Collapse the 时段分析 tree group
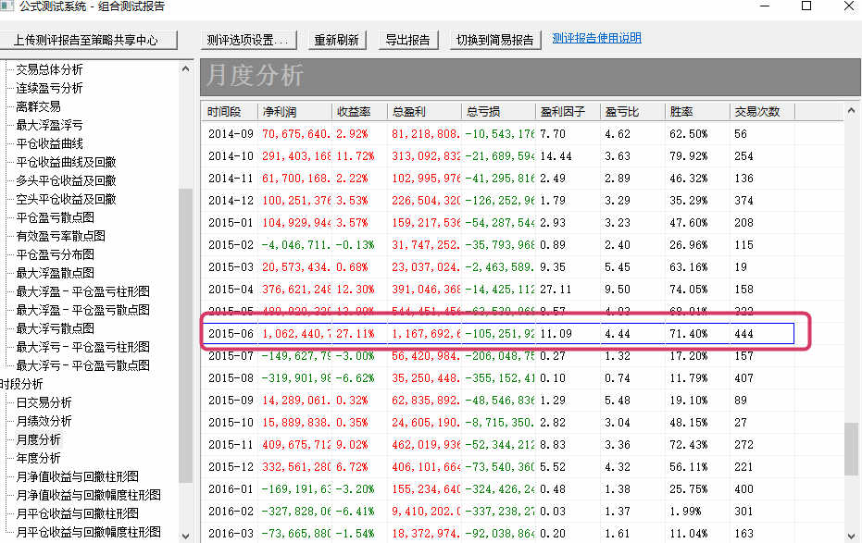The height and width of the screenshot is (543, 862). pos(20,384)
